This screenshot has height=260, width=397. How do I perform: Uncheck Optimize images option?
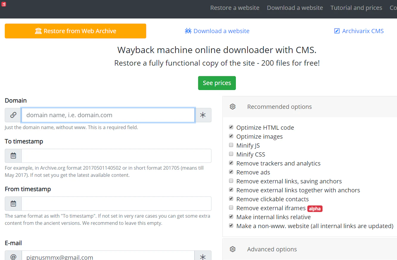[x=231, y=136]
